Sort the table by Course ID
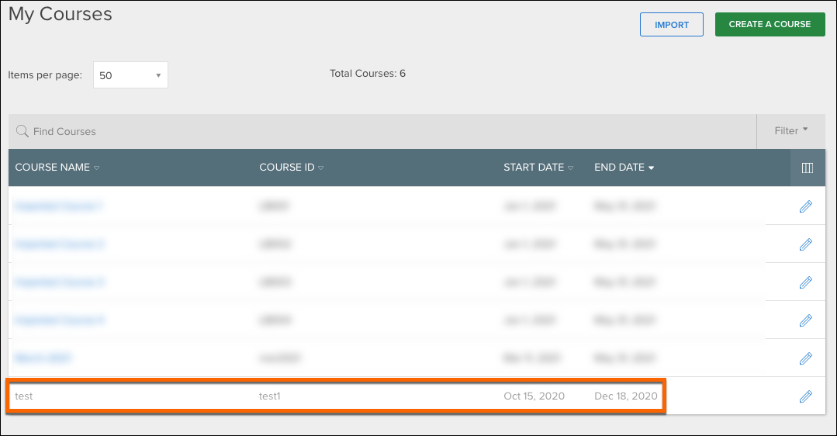Image resolution: width=837 pixels, height=436 pixels. 291,168
